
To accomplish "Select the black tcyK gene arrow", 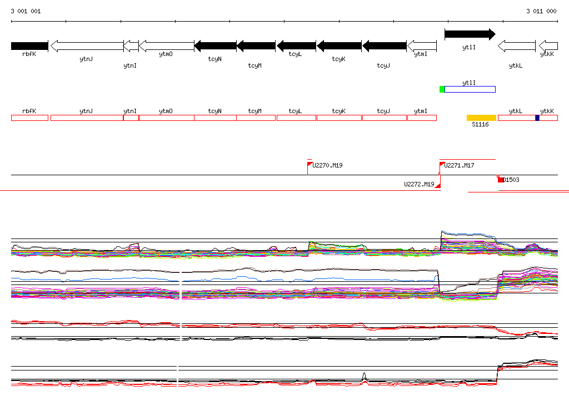I will (x=339, y=45).
